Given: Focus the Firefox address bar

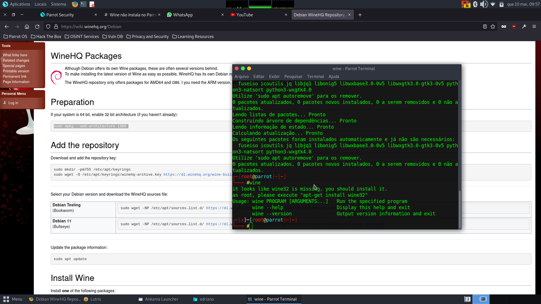Looking at the screenshot, I should tap(262, 27).
